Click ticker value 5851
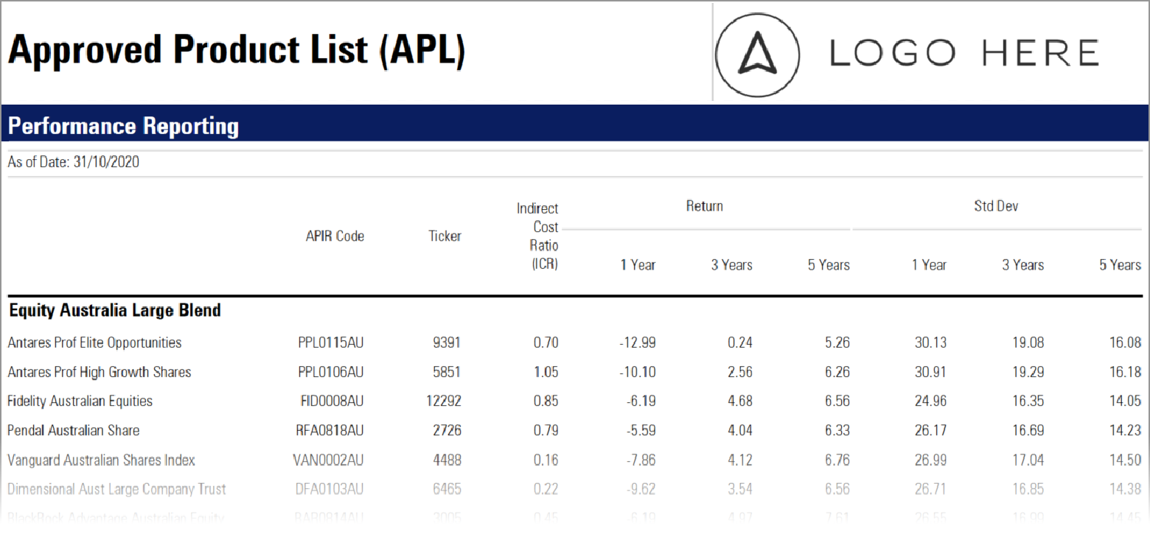The width and height of the screenshot is (1150, 545). 447,372
